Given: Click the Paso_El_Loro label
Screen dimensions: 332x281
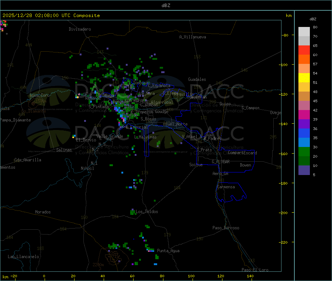Looking at the screenshot, I should [x=255, y=270].
